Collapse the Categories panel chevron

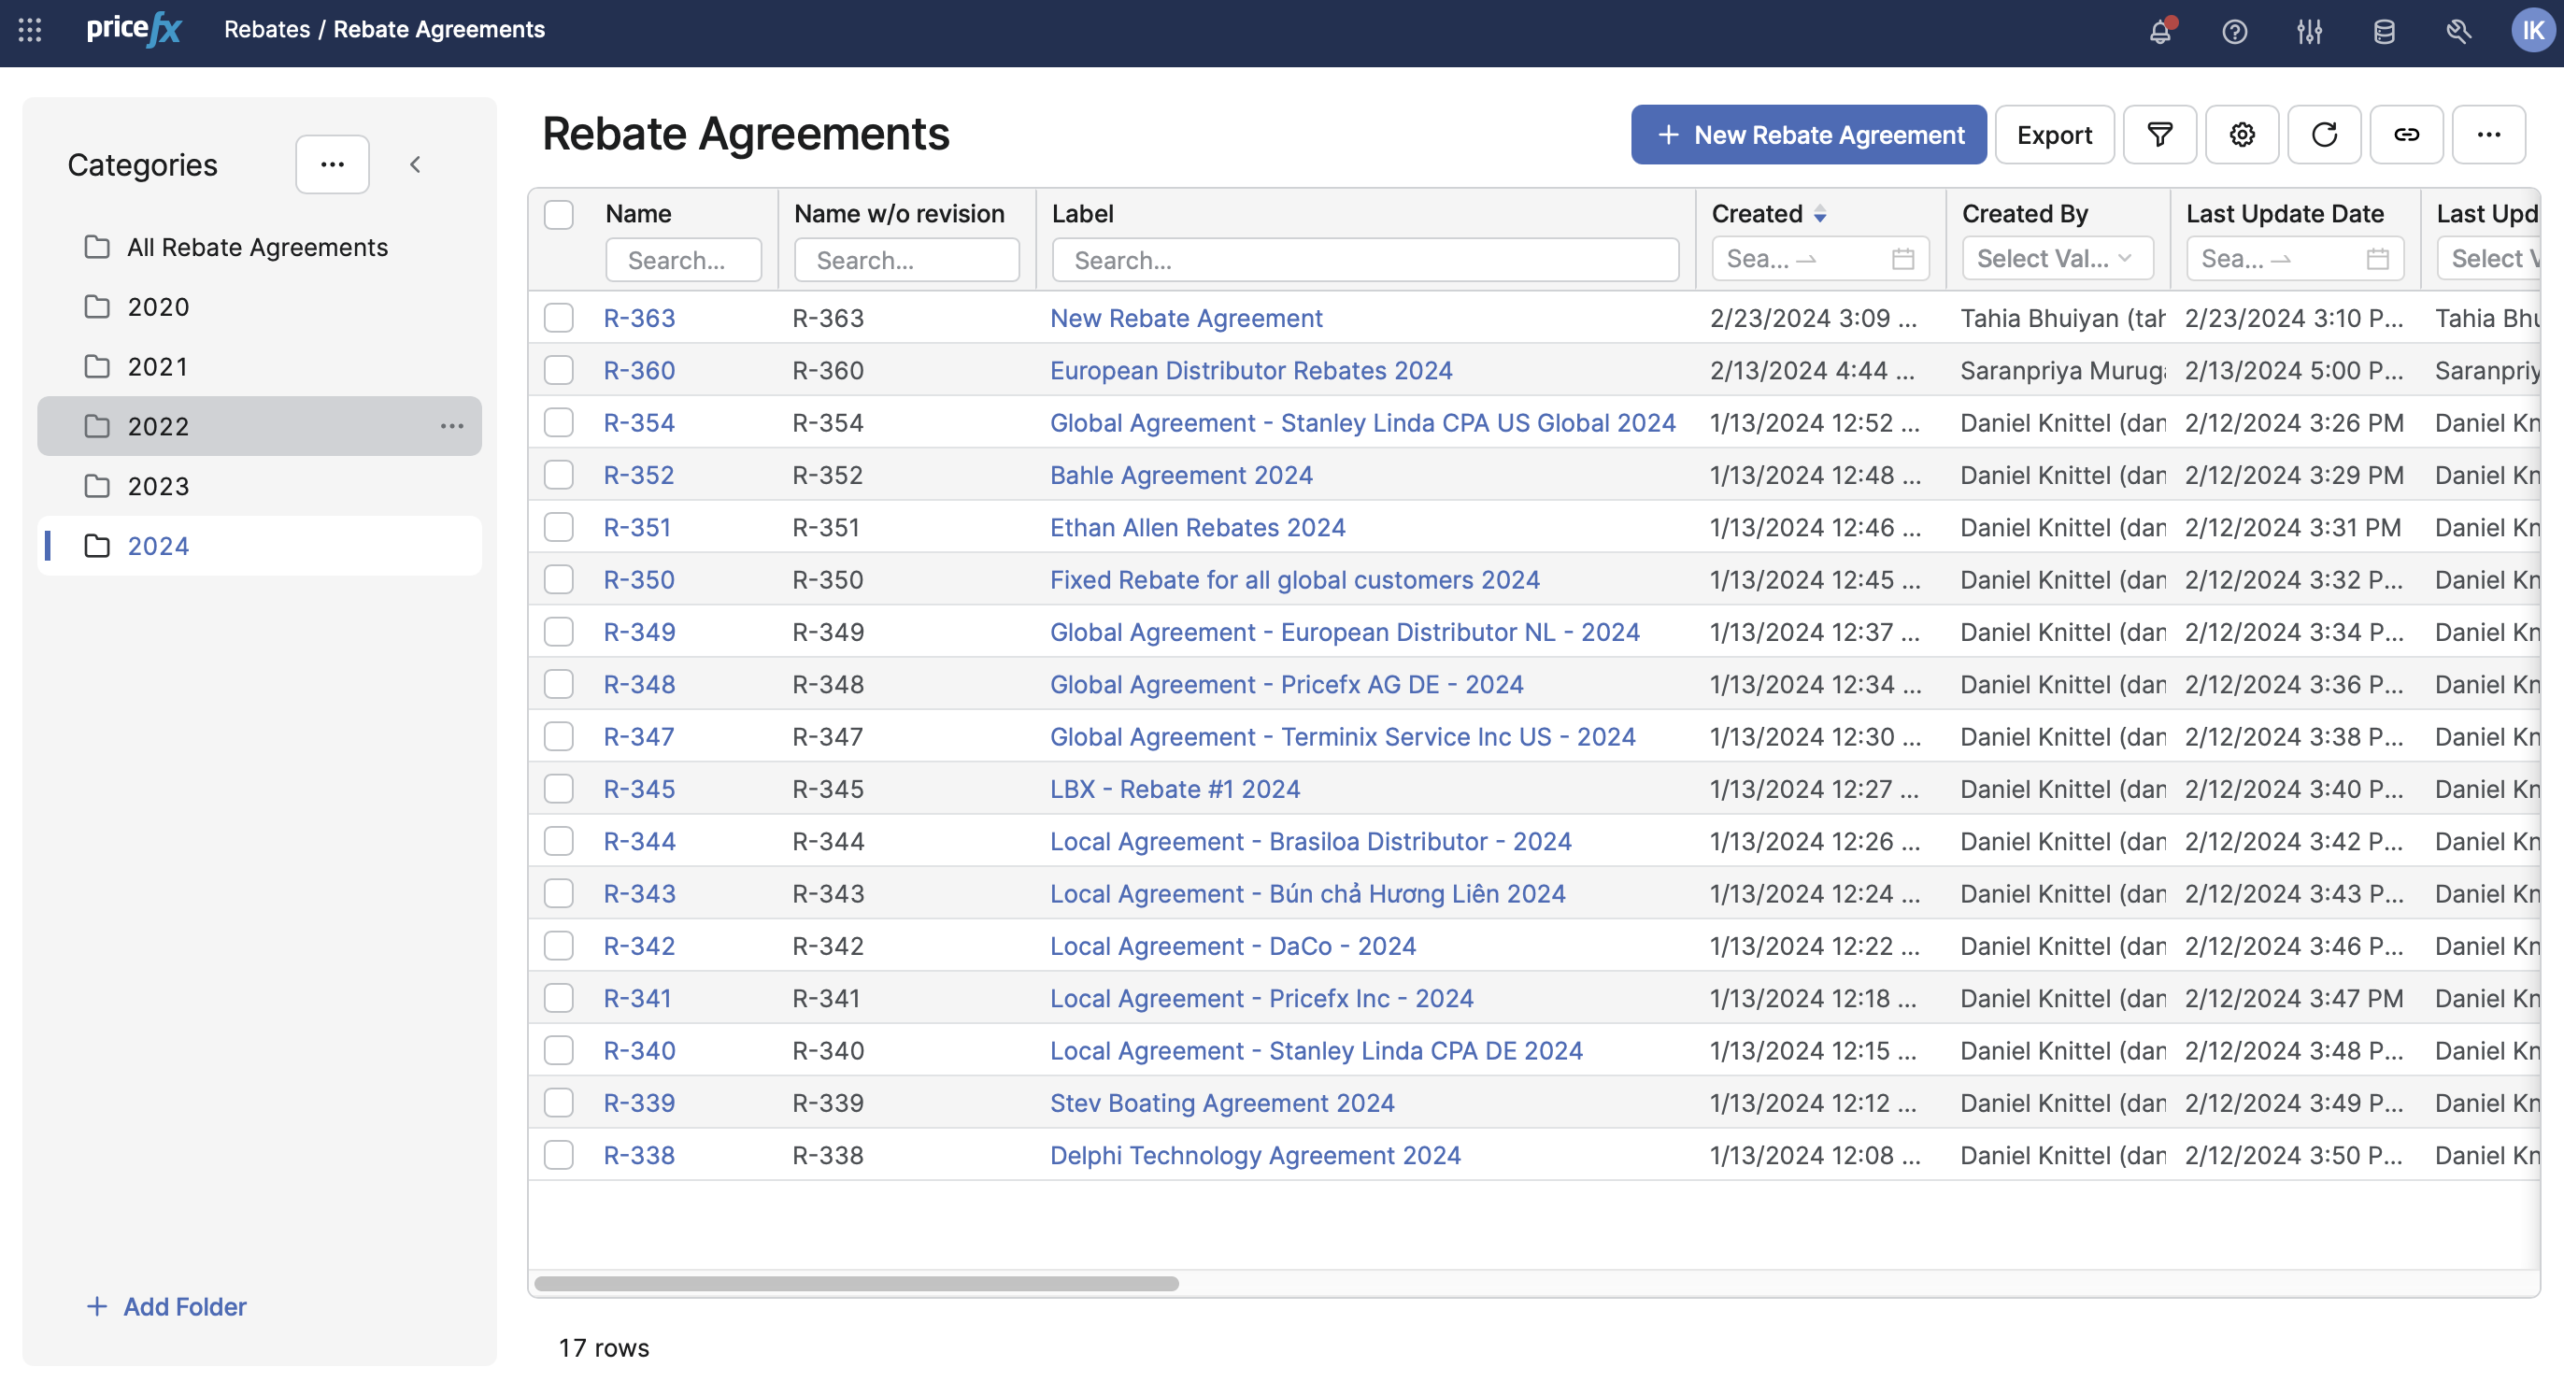point(415,164)
